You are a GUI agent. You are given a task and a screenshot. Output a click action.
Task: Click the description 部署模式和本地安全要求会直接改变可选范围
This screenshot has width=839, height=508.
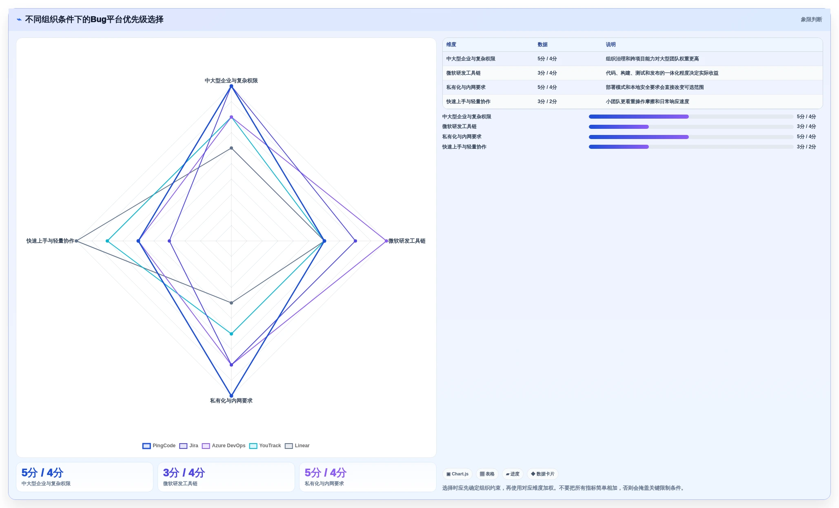click(x=655, y=87)
